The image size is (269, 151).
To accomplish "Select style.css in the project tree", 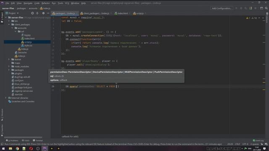I will pyautogui.click(x=28, y=45).
